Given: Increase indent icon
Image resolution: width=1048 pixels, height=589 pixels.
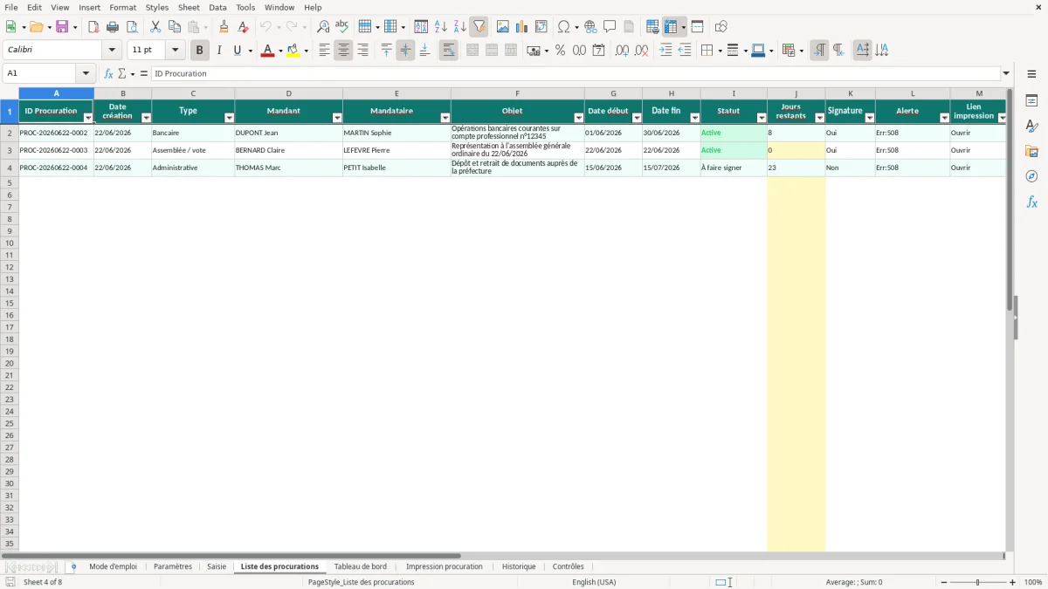Looking at the screenshot, I should tap(665, 51).
